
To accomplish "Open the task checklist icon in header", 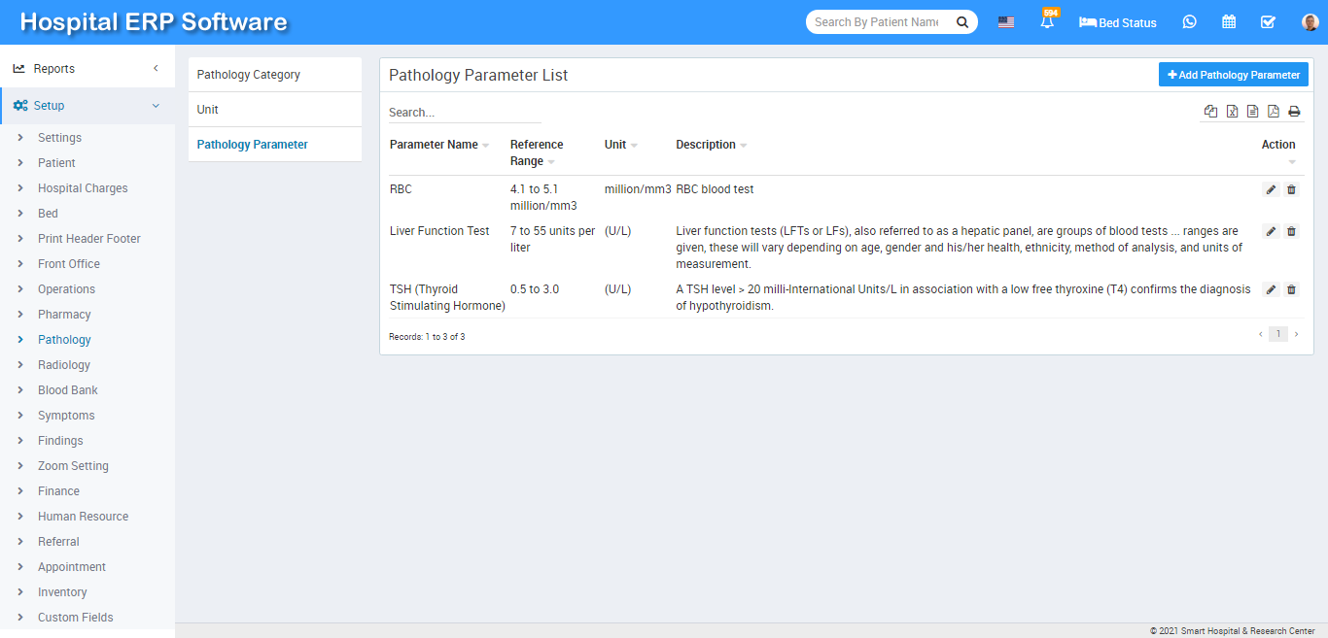I will [x=1268, y=22].
